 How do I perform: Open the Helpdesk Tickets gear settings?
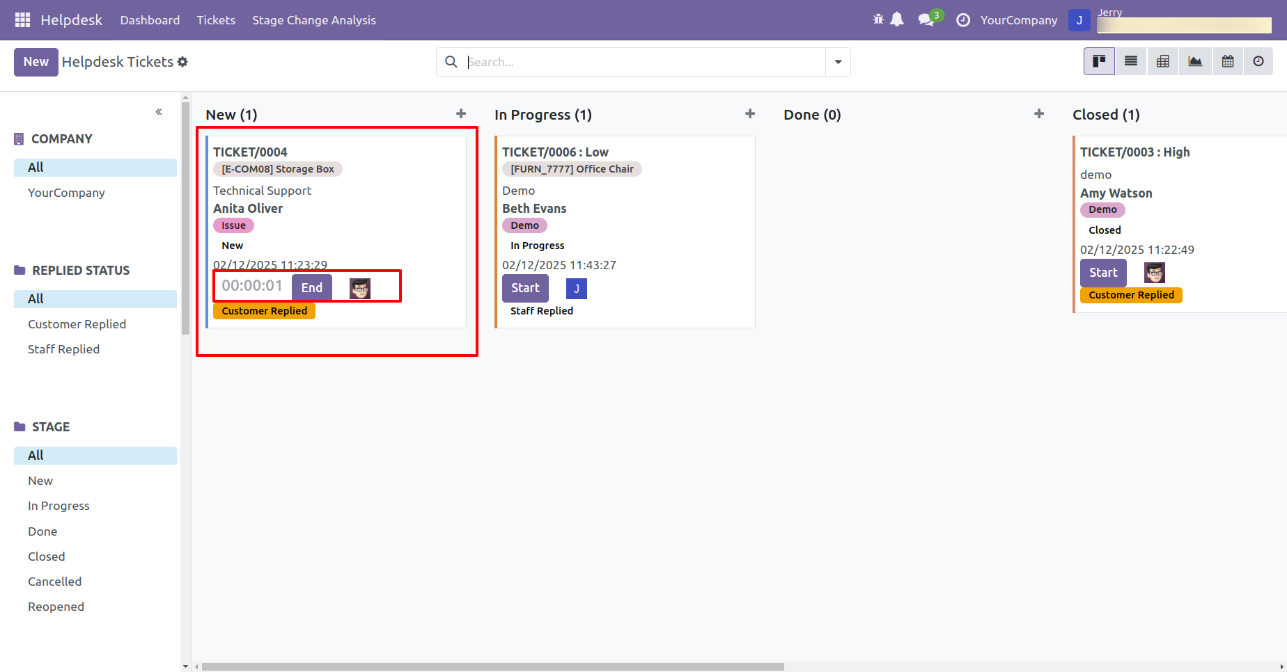[x=182, y=62]
